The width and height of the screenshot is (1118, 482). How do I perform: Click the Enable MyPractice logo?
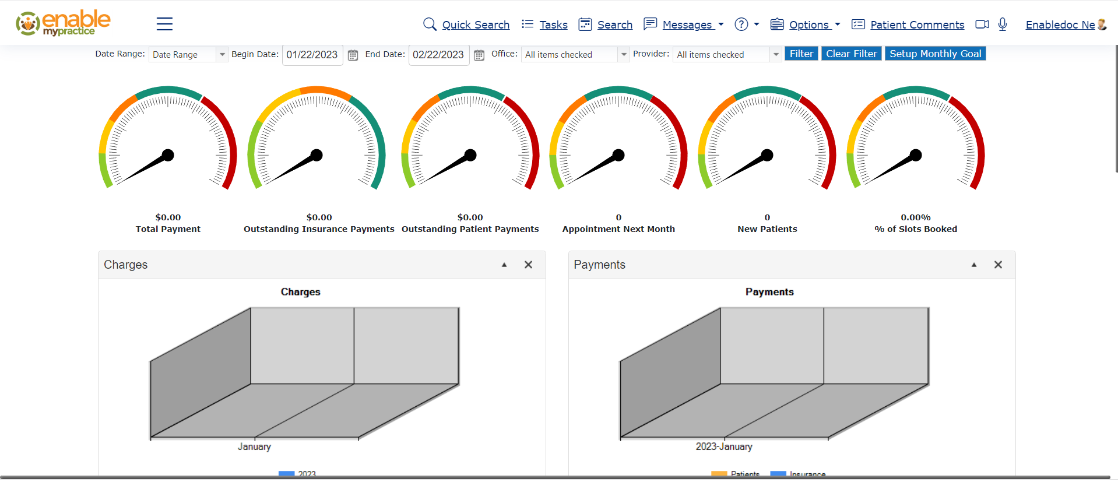[63, 23]
